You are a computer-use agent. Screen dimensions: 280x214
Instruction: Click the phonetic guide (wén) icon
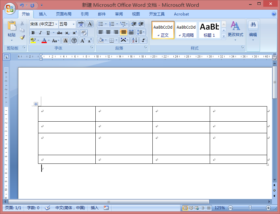coord(81,24)
